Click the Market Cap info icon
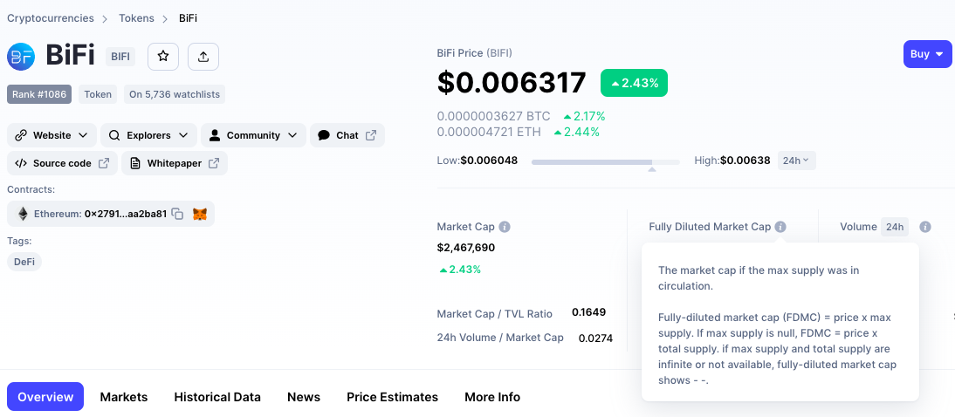The height and width of the screenshot is (417, 955). (505, 227)
